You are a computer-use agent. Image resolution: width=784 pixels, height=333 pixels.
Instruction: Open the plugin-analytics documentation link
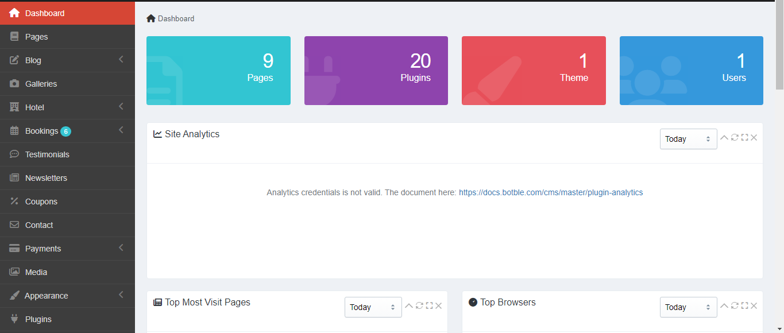550,192
